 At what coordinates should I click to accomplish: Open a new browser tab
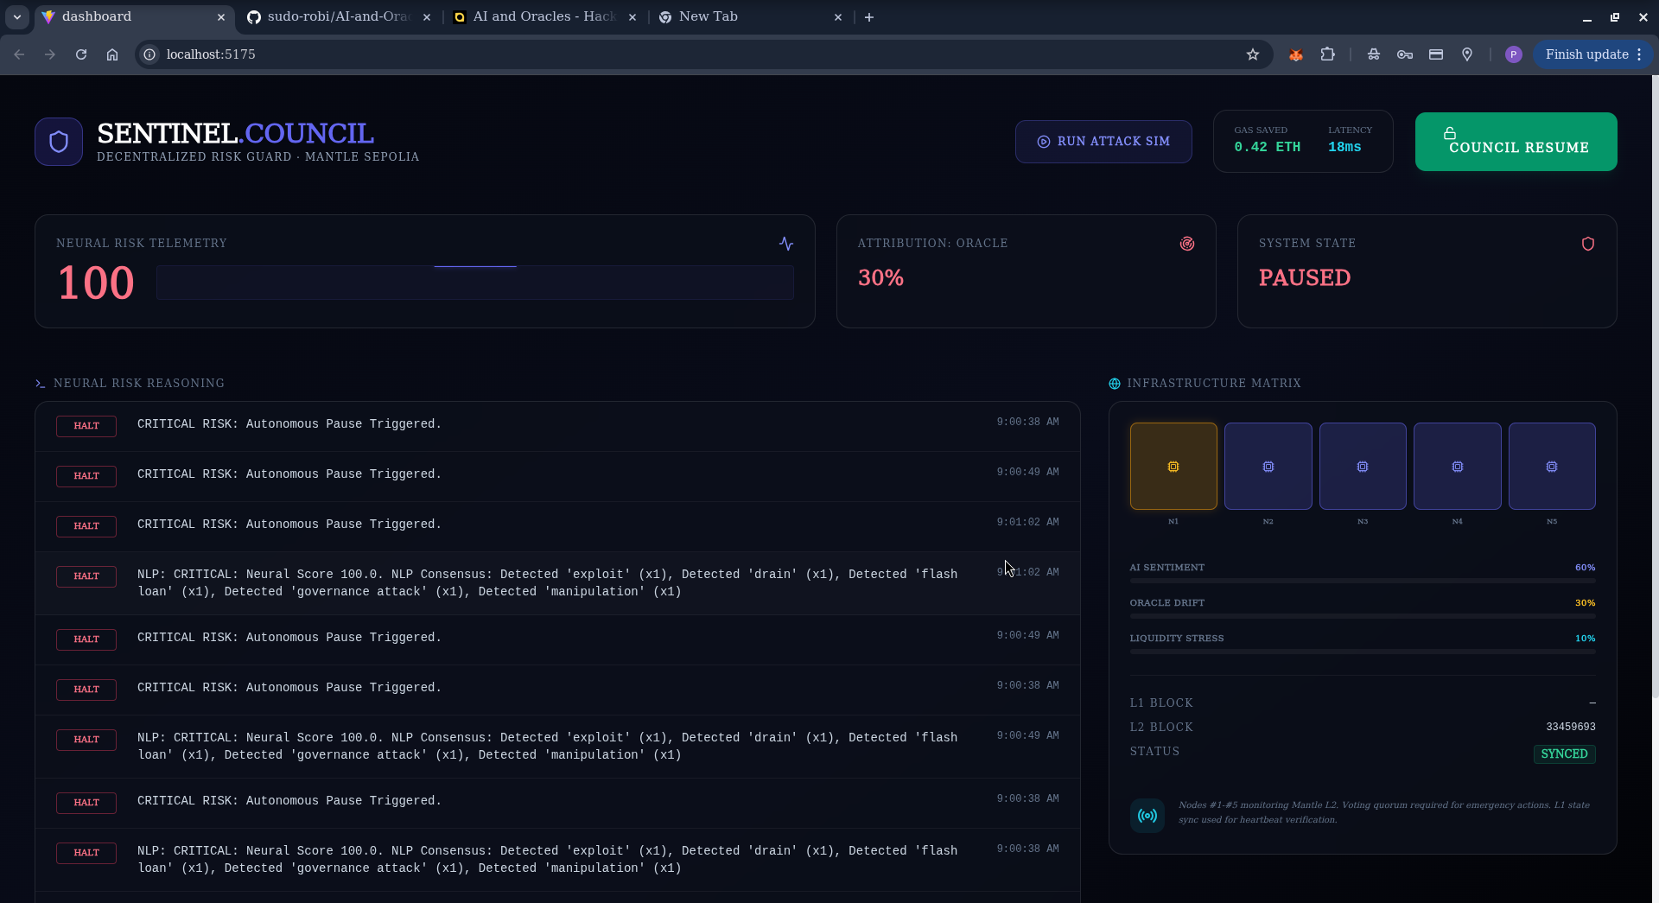(869, 17)
